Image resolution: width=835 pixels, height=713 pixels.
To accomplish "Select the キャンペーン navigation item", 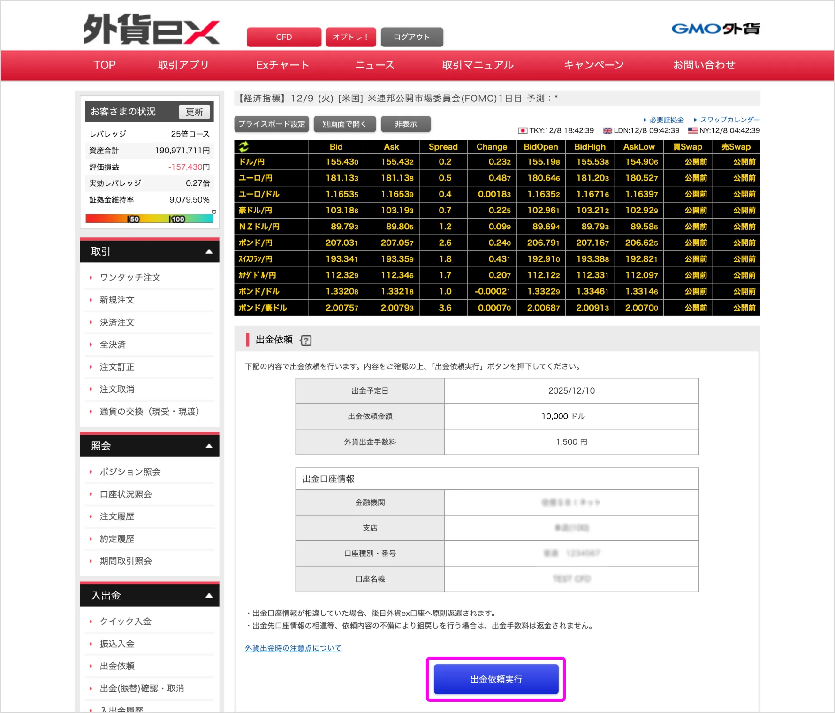I will point(593,65).
